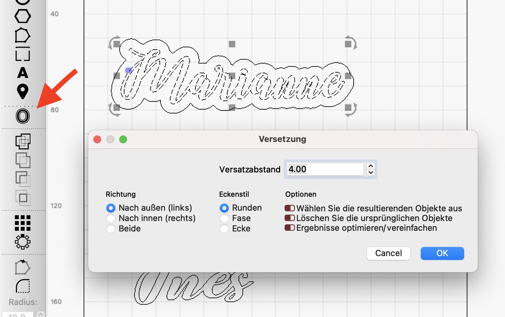Choose 'Beide' direction option
This screenshot has height=317, width=505.
[111, 229]
